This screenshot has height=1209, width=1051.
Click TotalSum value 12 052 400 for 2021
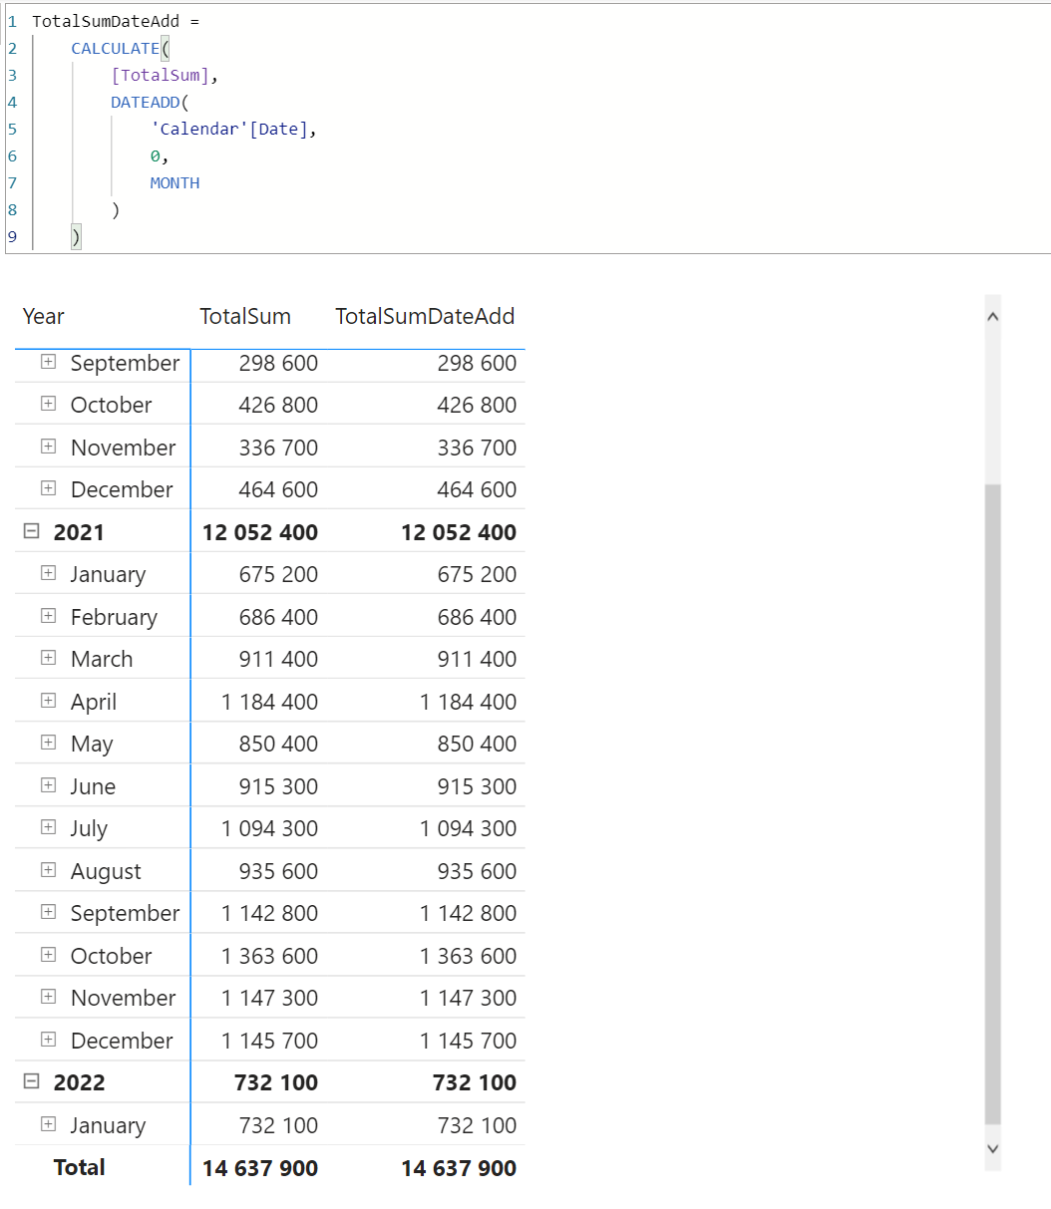(260, 532)
